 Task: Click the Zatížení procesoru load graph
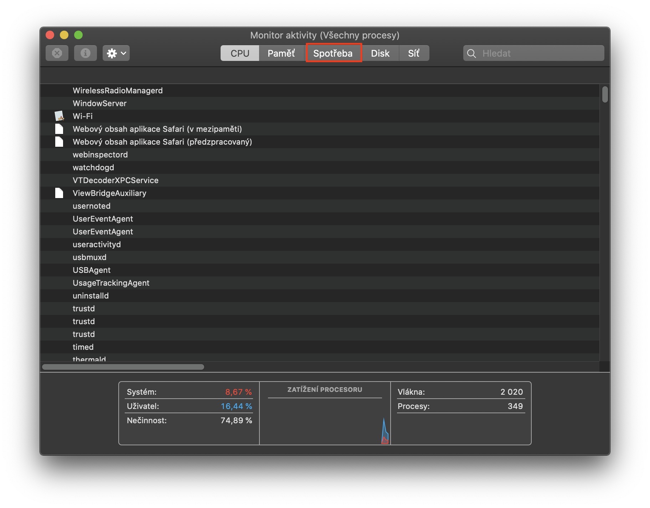pos(325,421)
